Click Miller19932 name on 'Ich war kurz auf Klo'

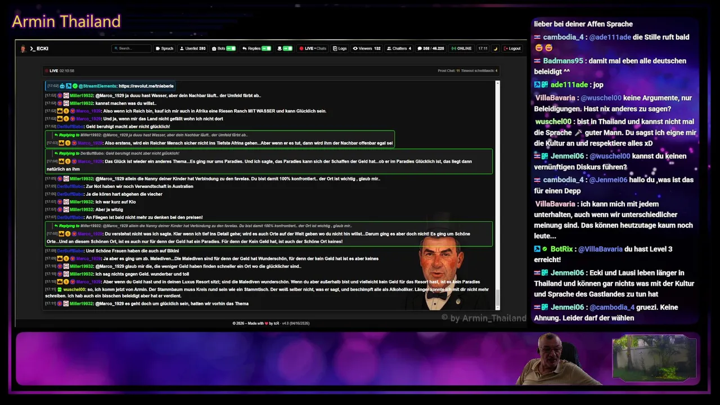coord(81,202)
